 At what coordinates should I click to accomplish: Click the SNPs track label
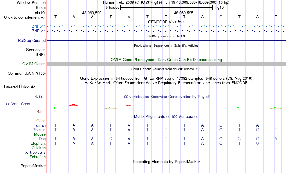pos(41,54)
